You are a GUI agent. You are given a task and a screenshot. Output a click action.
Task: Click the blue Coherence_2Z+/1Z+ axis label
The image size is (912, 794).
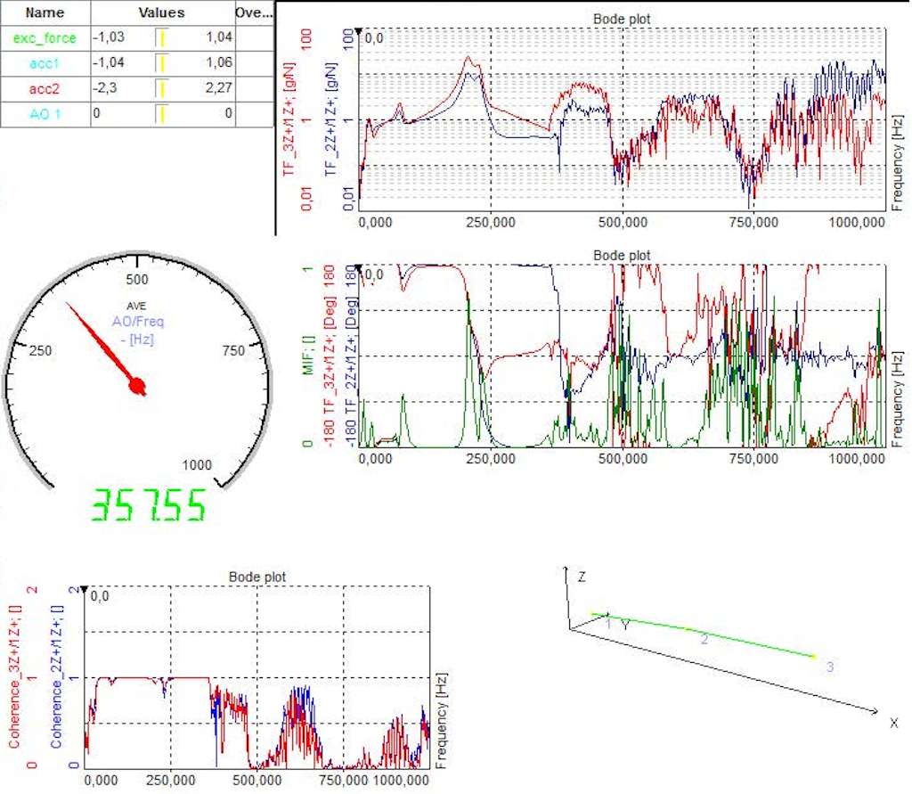(x=56, y=676)
